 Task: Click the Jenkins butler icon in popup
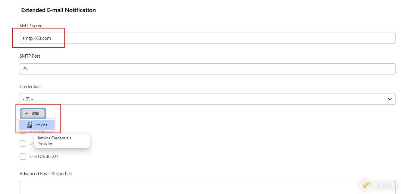click(30, 125)
